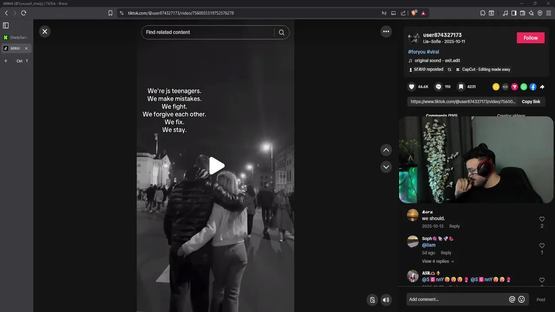This screenshot has width=555, height=312.
Task: Open the three-dots more options menu
Action: [x=386, y=31]
